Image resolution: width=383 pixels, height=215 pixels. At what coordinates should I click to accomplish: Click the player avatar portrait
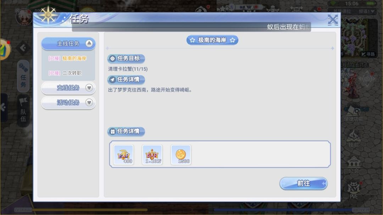coord(24,17)
